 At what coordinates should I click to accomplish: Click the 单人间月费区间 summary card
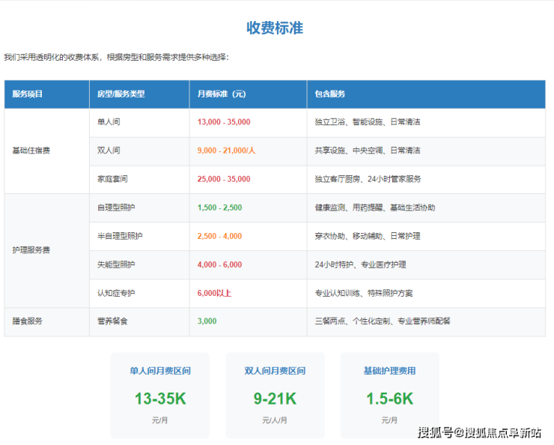click(x=160, y=395)
